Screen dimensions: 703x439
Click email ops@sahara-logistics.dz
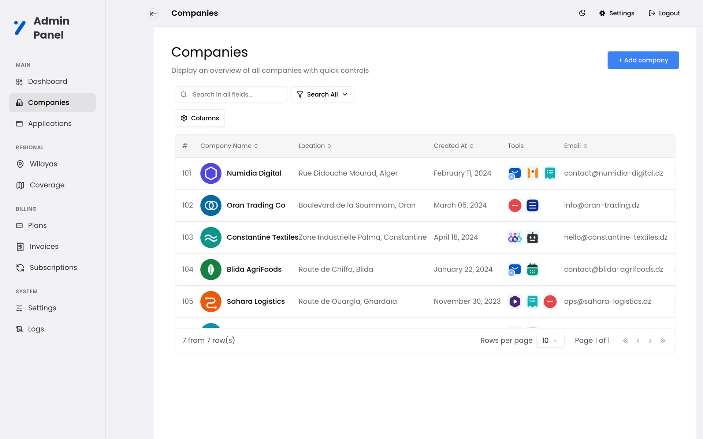607,301
